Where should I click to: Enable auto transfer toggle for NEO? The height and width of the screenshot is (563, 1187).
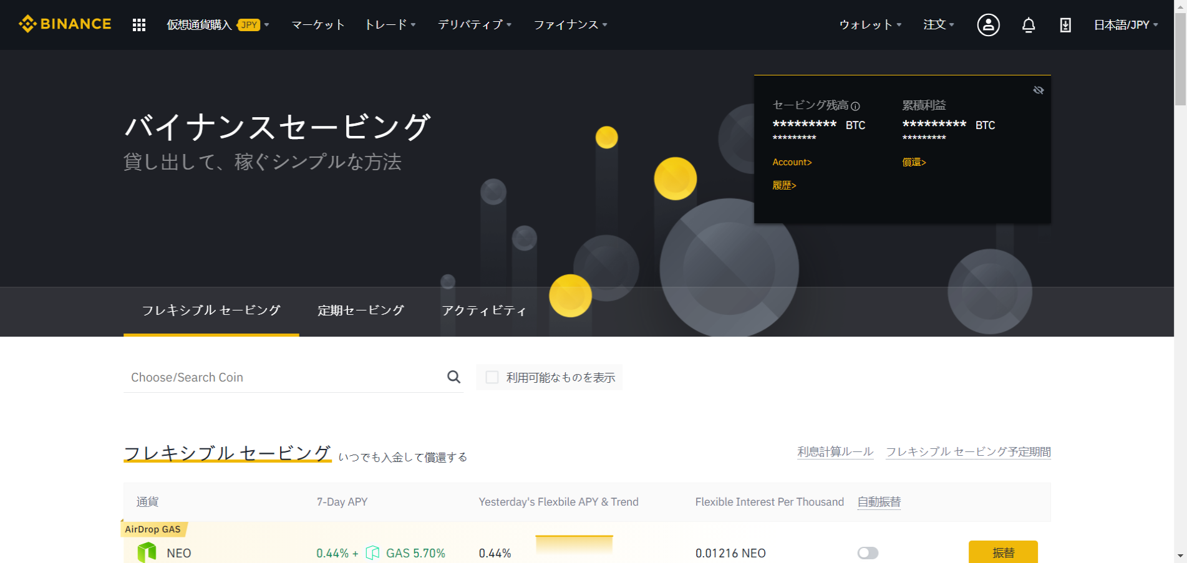(x=868, y=553)
